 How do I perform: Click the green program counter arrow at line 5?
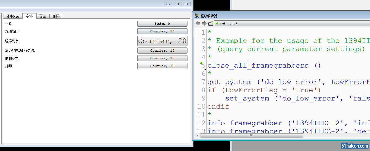pos(201,63)
